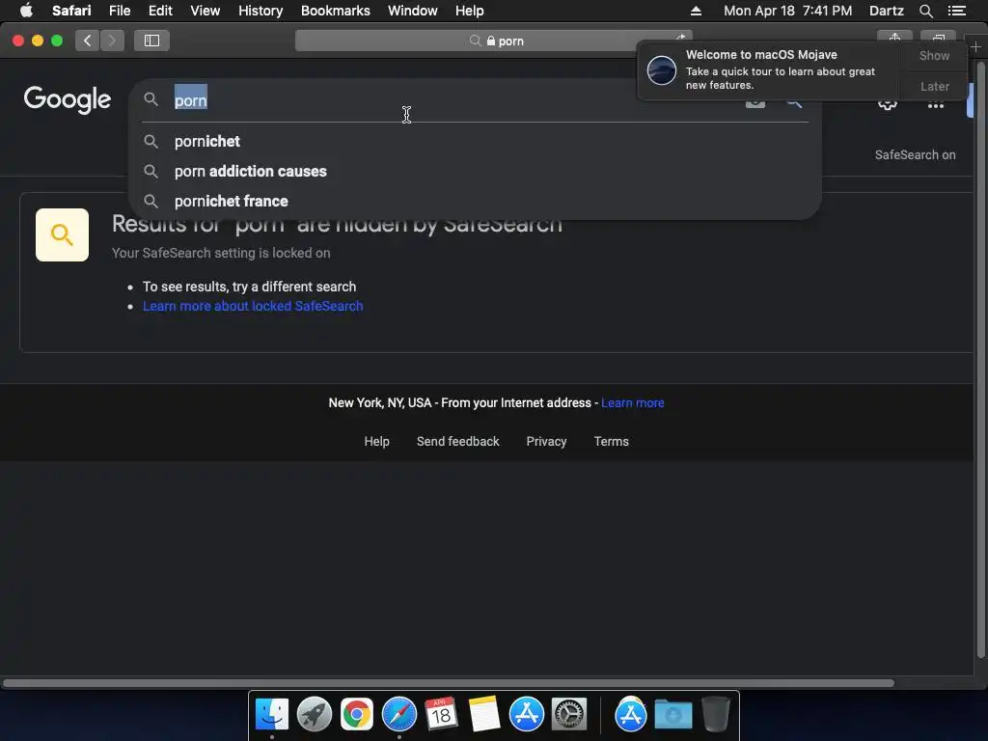Image resolution: width=988 pixels, height=741 pixels.
Task: Click the yellow SafeSearch magnifier icon
Action: point(62,235)
